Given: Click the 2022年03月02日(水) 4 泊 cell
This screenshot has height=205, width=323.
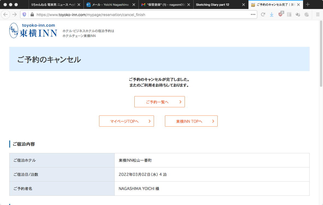Looking at the screenshot, I should 212,175.
